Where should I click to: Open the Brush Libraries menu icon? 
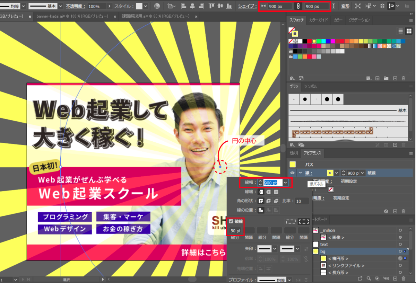[292, 144]
